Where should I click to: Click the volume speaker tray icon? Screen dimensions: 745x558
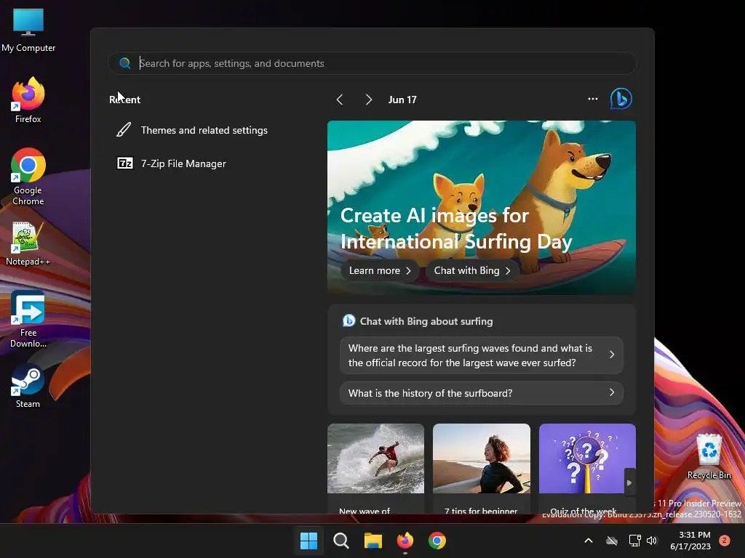coord(652,541)
